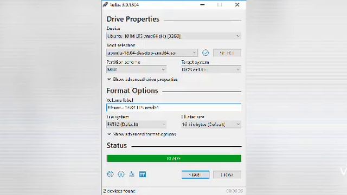Click the SELECT button

point(227,53)
